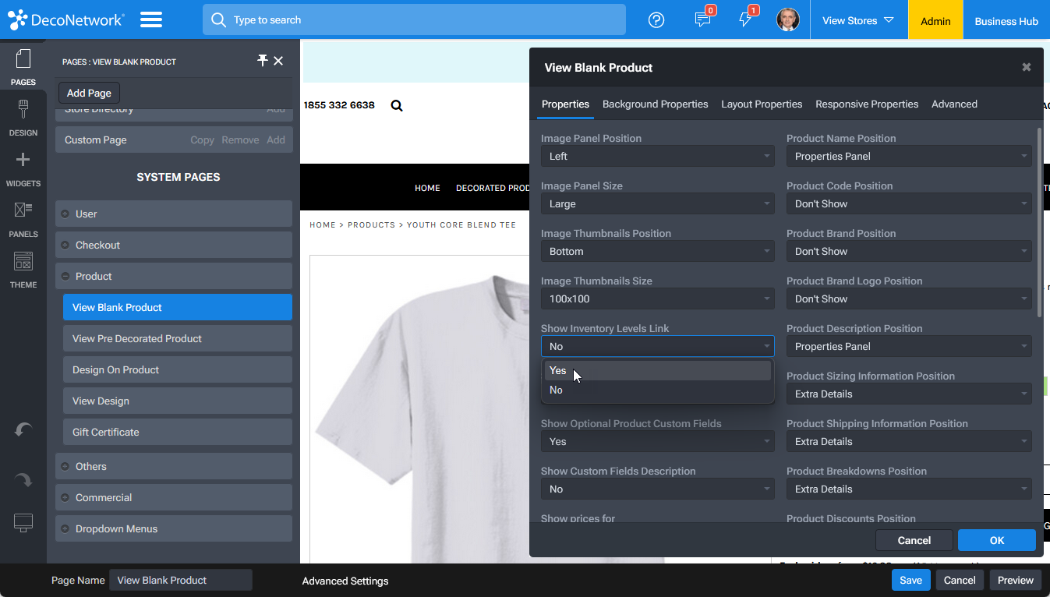This screenshot has width=1050, height=597.
Task: Open the Product Brand Position dropdown
Action: tap(908, 251)
